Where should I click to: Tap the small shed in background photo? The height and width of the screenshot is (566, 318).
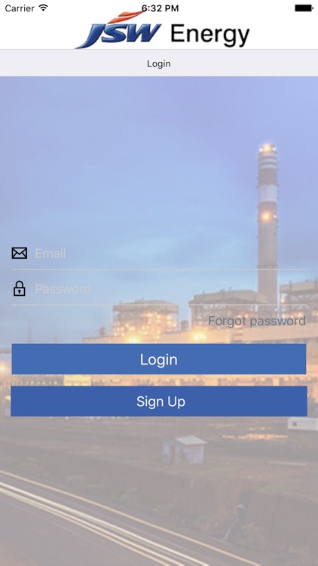[x=184, y=450]
